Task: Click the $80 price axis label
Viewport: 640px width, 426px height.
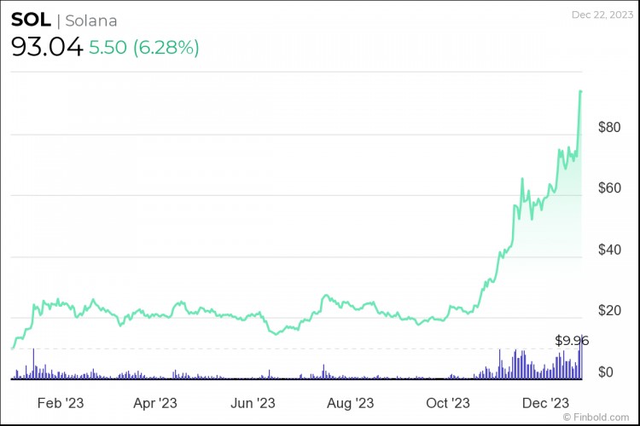Action: pyautogui.click(x=609, y=128)
